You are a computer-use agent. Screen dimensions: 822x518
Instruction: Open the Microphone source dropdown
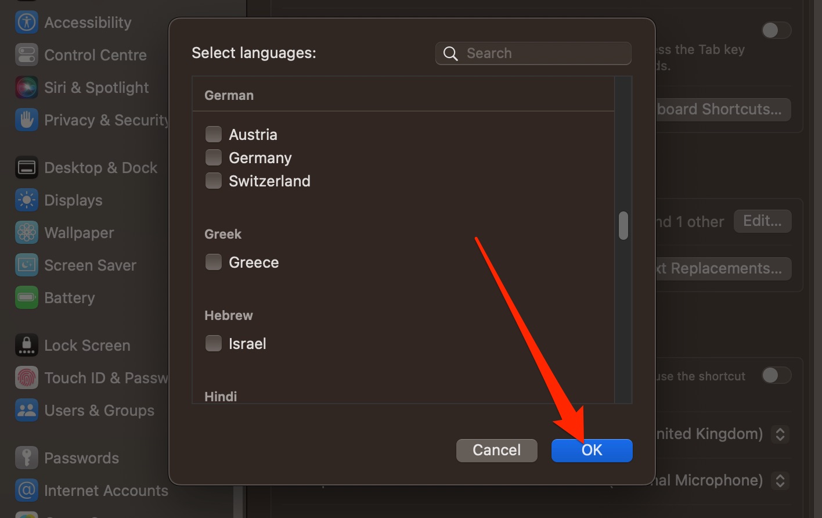[780, 480]
